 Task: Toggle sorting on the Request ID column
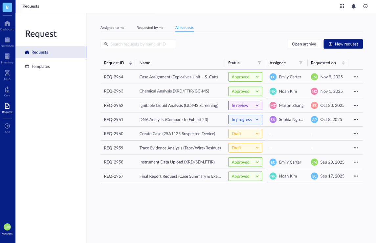[130, 63]
